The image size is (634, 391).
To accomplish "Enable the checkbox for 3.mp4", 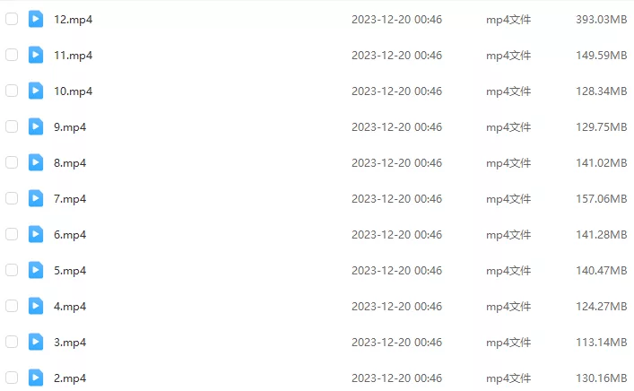I will tap(12, 342).
